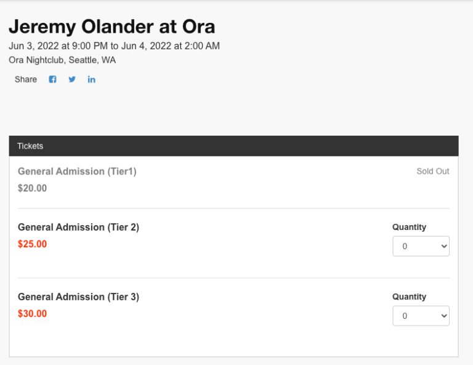Open the Tier 2 quantity dropdown
The image size is (473, 365).
point(421,246)
